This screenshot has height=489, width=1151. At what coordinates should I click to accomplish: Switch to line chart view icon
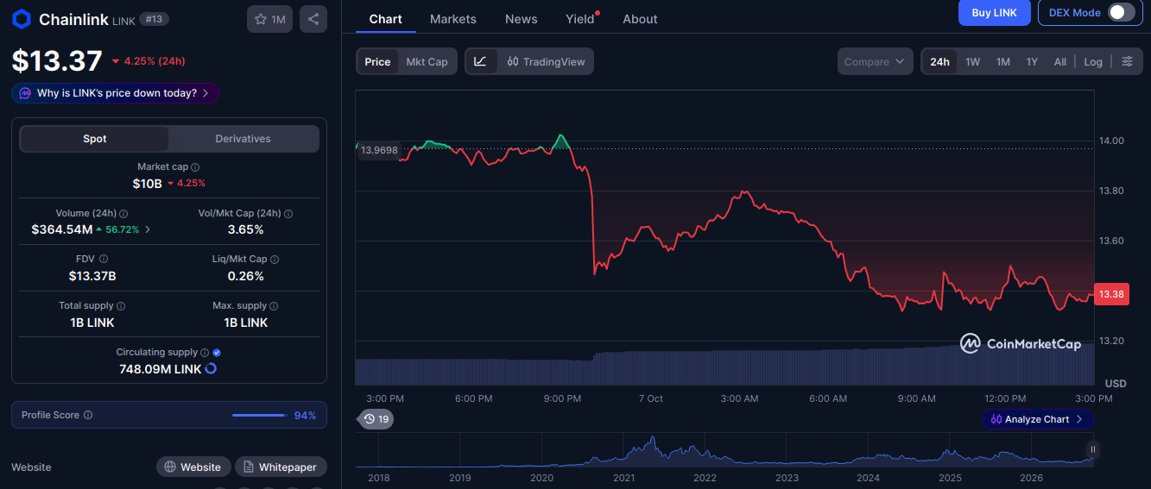pos(481,61)
